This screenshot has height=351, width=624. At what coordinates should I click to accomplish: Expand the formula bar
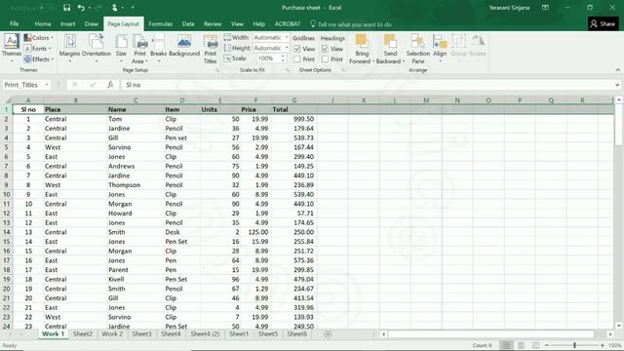pos(617,85)
